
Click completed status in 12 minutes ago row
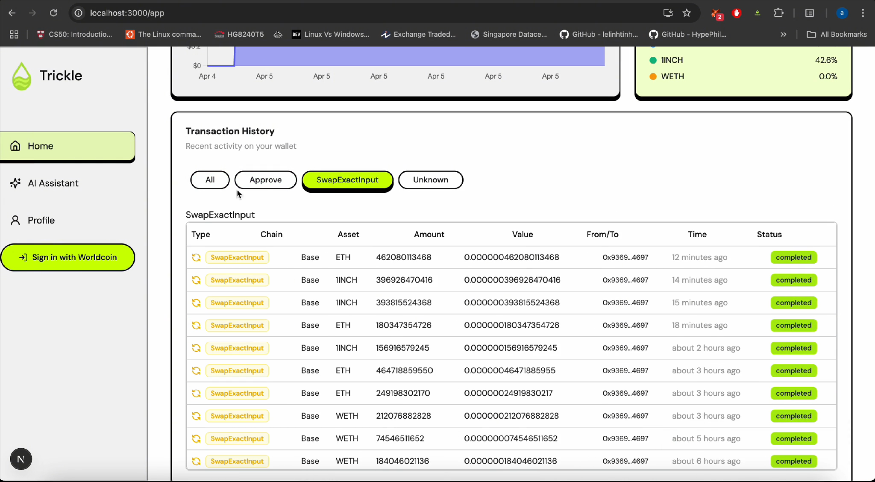click(x=793, y=257)
